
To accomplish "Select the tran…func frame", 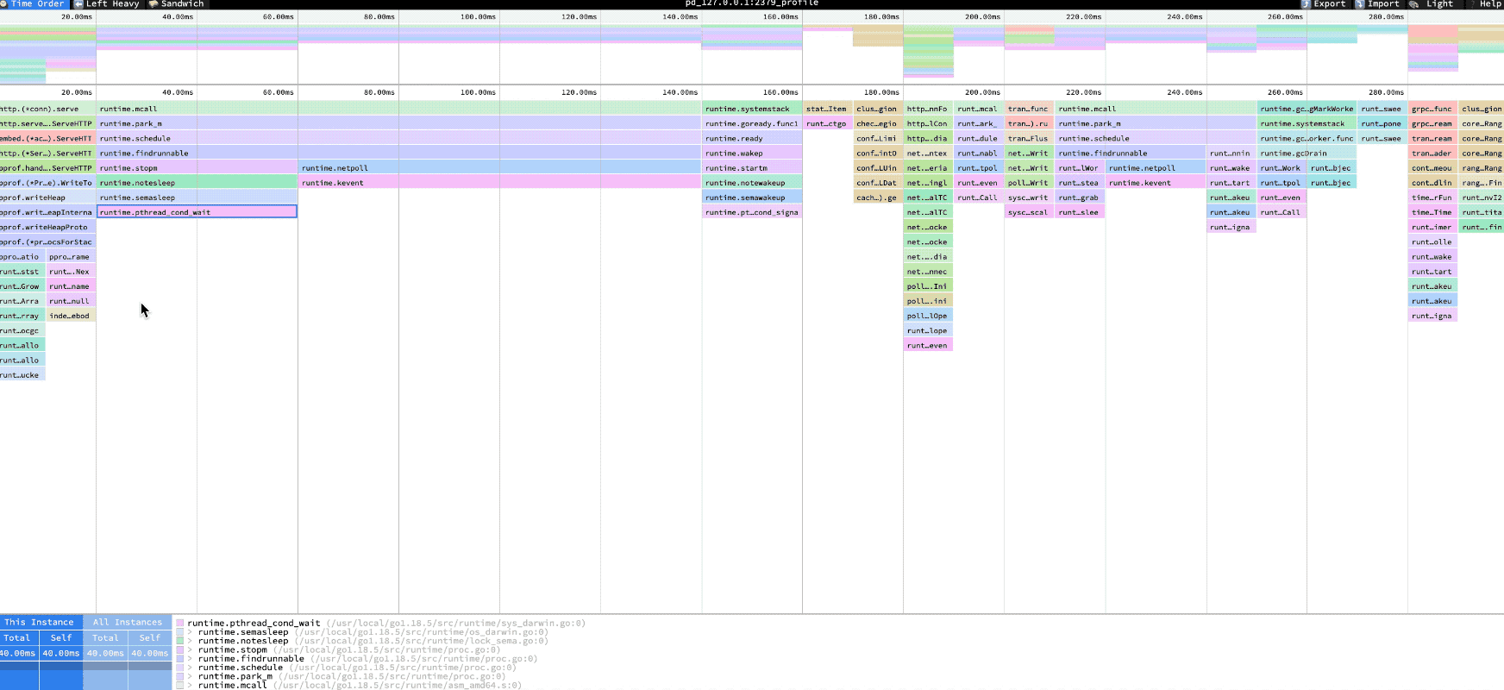I will tap(1029, 109).
